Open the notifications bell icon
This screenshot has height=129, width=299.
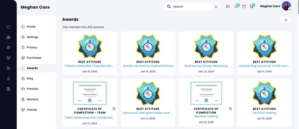(236, 6)
